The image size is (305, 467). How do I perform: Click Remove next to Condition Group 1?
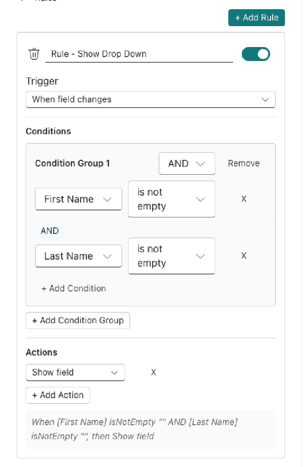click(x=244, y=163)
